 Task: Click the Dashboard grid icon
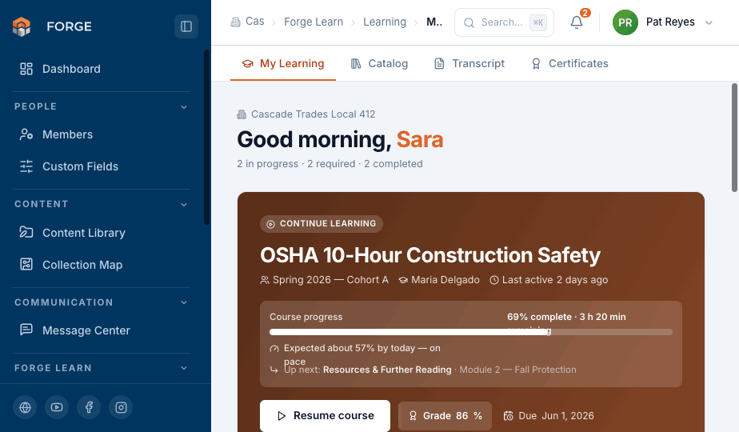(26, 69)
